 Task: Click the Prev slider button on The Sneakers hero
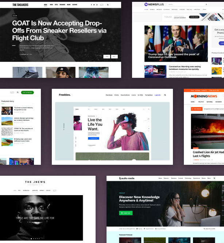click(x=107, y=57)
